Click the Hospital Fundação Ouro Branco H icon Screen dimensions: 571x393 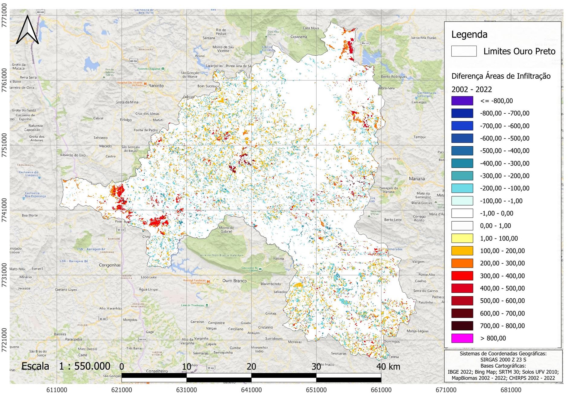(208, 281)
